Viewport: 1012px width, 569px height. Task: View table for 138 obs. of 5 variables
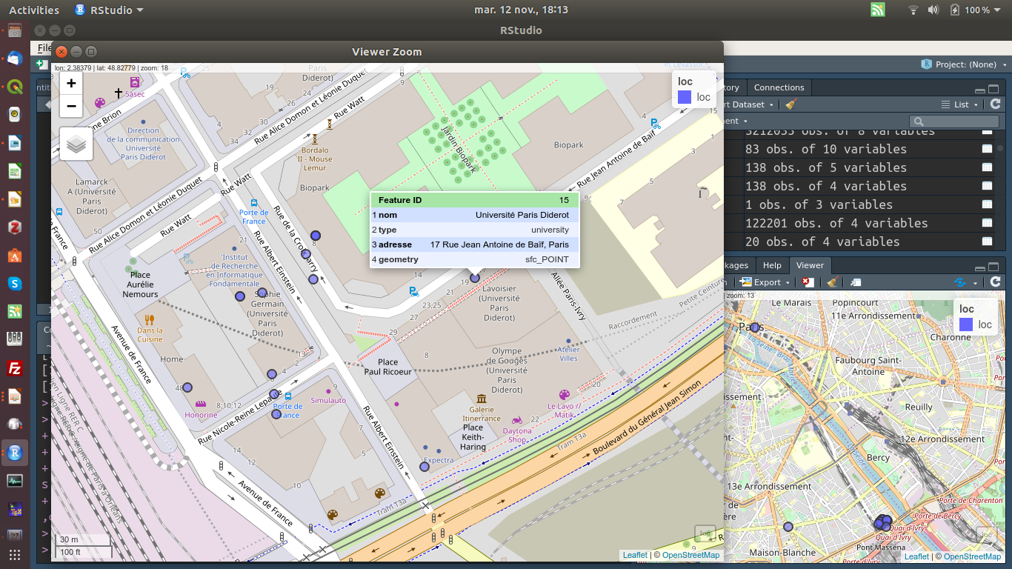[987, 167]
